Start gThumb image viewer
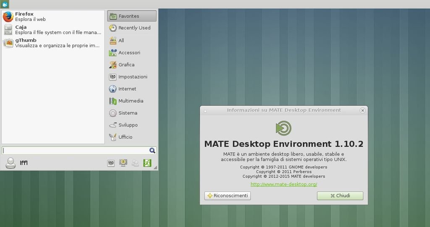 coord(25,43)
